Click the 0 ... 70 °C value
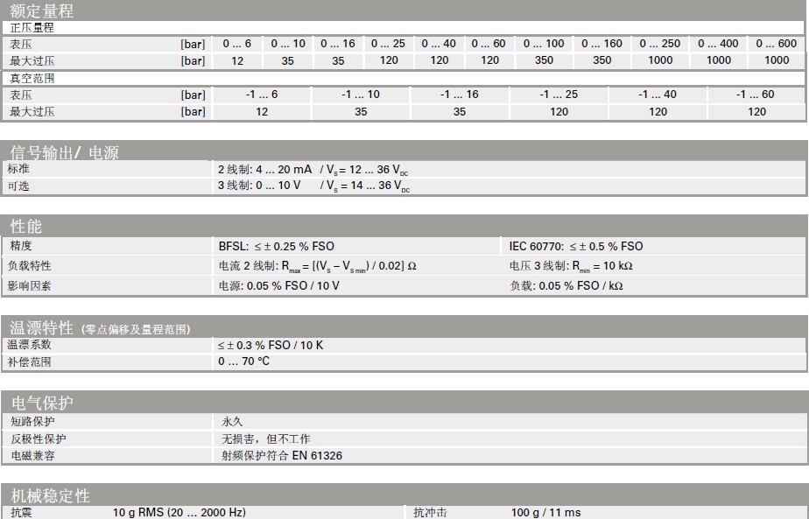The image size is (809, 519). point(243,361)
